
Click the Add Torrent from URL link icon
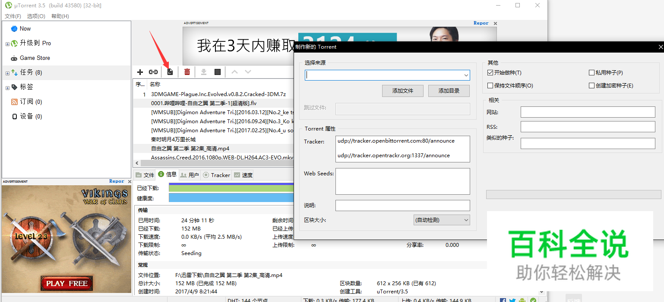pos(153,72)
